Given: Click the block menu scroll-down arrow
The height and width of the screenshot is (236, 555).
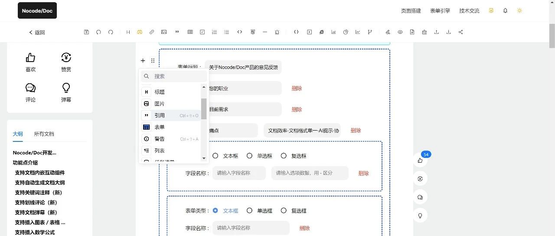Looking at the screenshot, I should 204,158.
